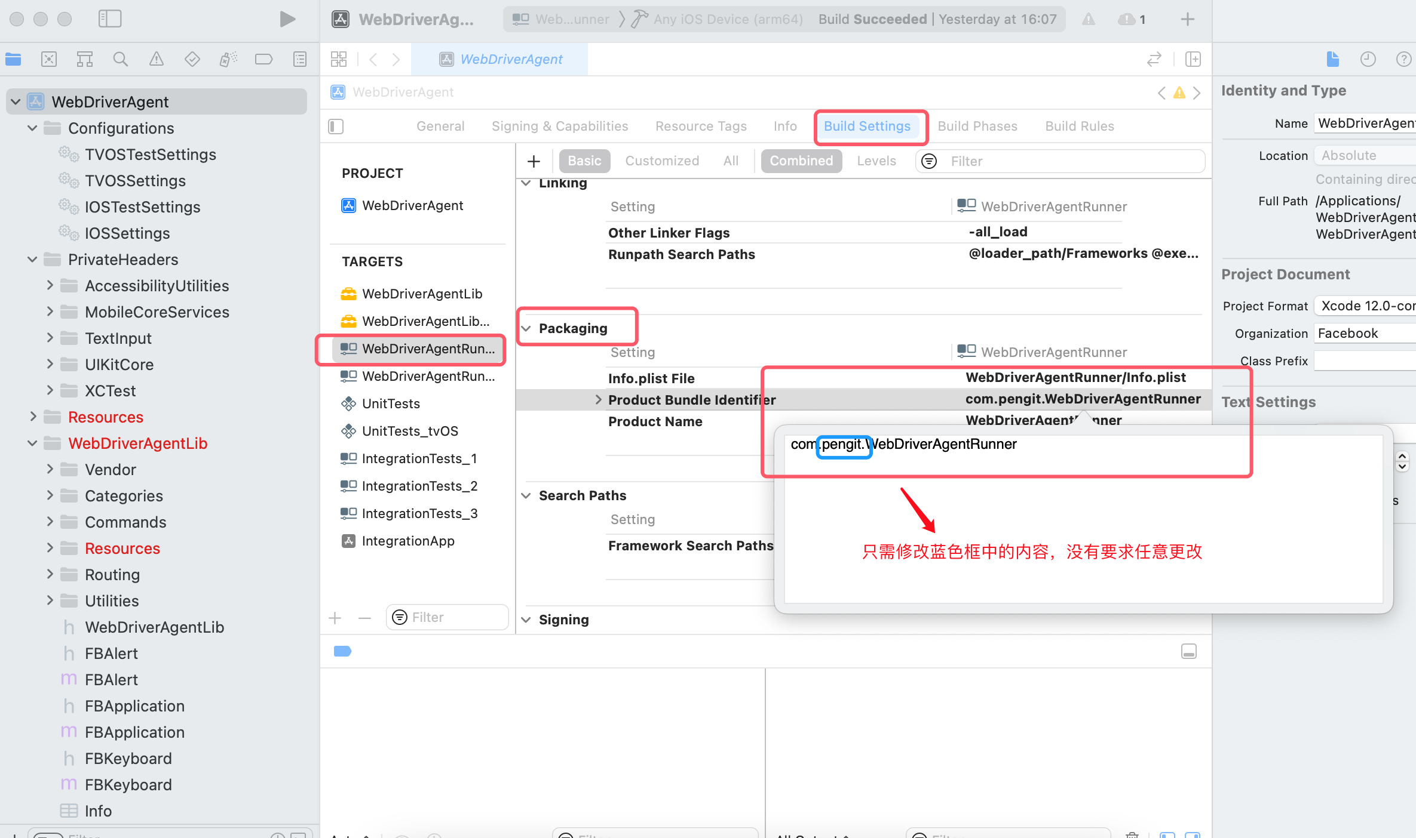The image size is (1416, 838).
Task: Click the Organization field showing Facebook
Action: (x=1364, y=334)
